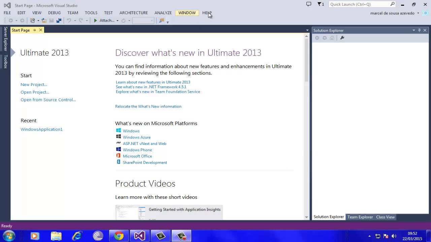Open the Server Explorer side tab
This screenshot has width=431, height=242.
click(5, 39)
